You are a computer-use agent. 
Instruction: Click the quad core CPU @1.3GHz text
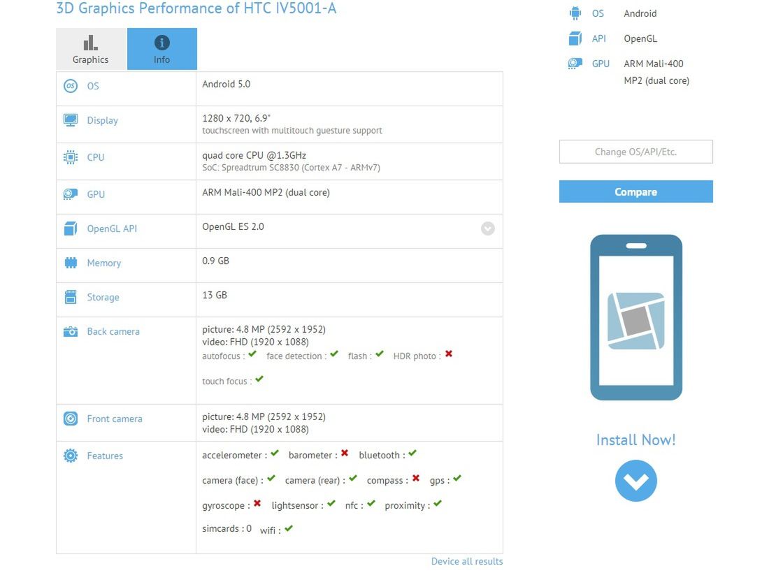point(254,155)
